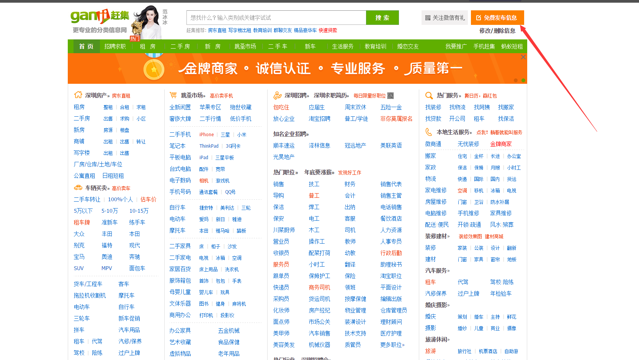Click the 发现好工作 link
This screenshot has height=360, width=639.
click(350, 173)
